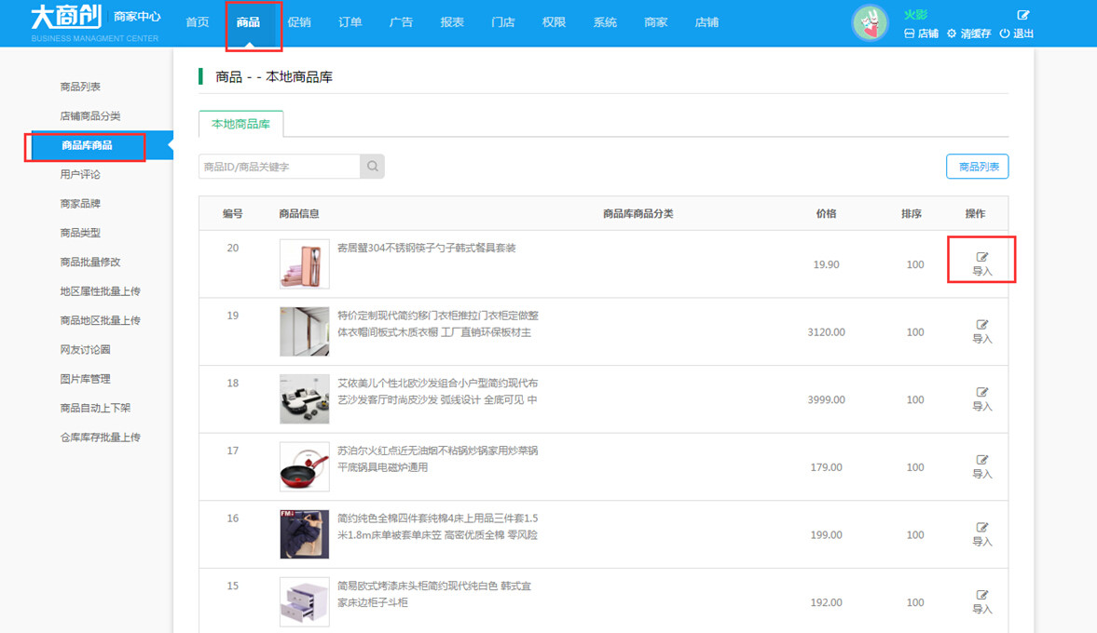Click the 商品列表 button at right
Image resolution: width=1097 pixels, height=633 pixels.
977,167
